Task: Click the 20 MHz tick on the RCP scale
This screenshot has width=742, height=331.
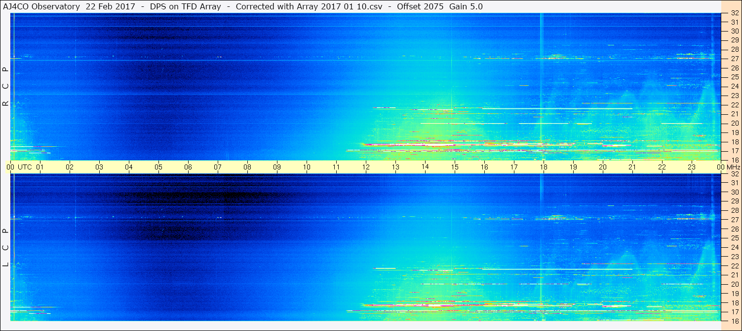Action: pyautogui.click(x=734, y=123)
